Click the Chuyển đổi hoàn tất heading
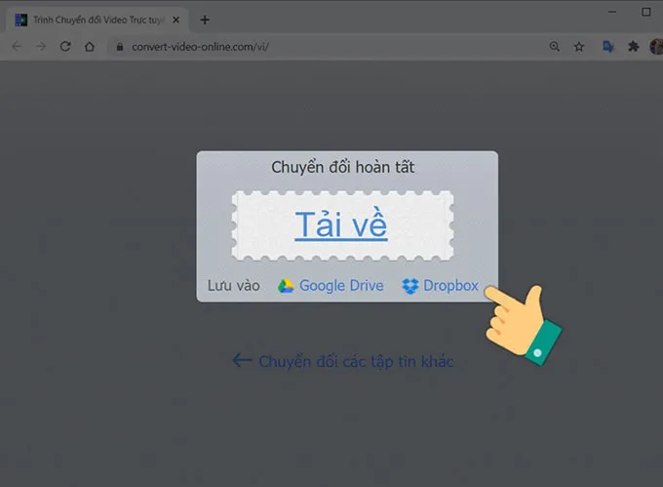 343,168
